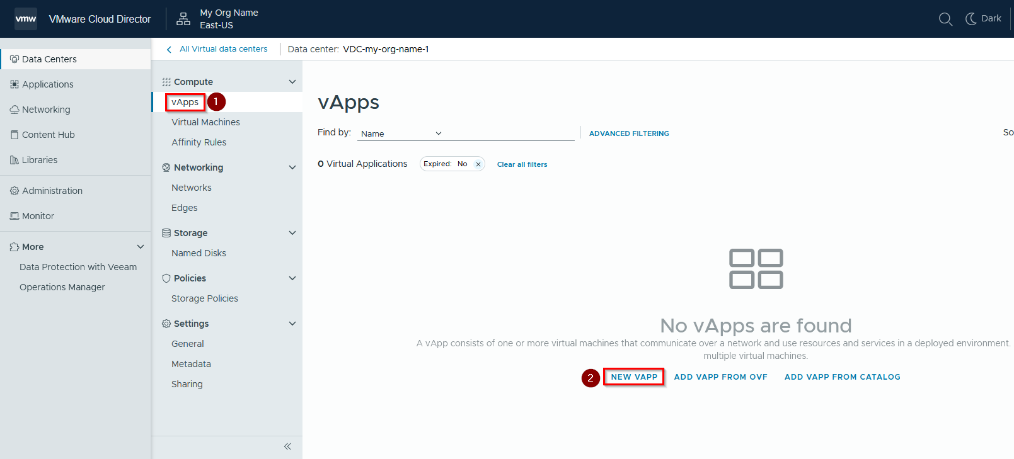Collapse the Storage group chevron
Screen dimensions: 1014x459
pos(292,233)
